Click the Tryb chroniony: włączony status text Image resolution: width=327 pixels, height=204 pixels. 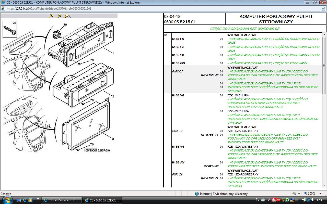pos(230,194)
